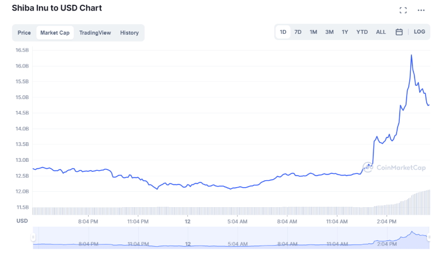Click the 16.5B y-axis label
The width and height of the screenshot is (443, 253).
click(x=22, y=50)
